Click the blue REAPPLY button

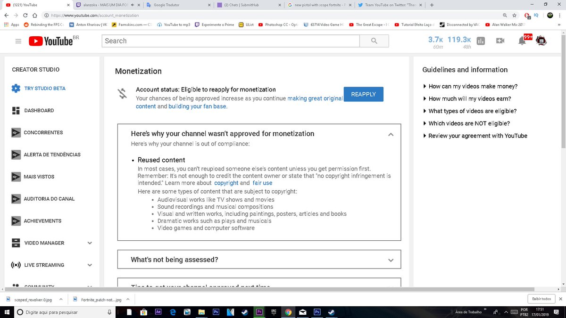coord(363,94)
